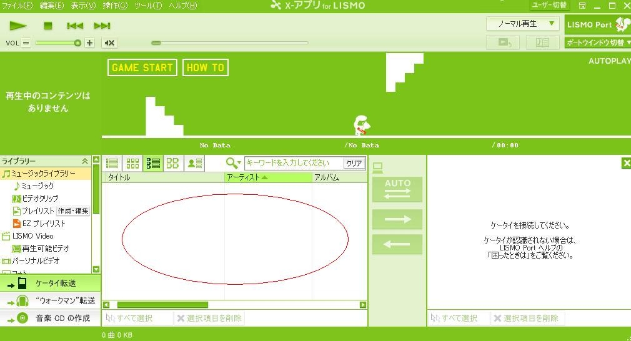Open the ヘルプ(H) menu

(182, 6)
